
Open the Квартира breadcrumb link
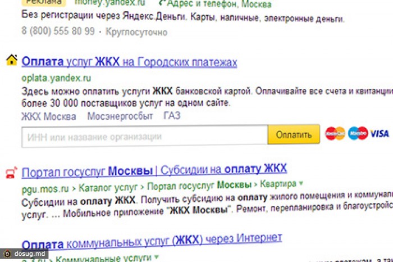pos(278,184)
